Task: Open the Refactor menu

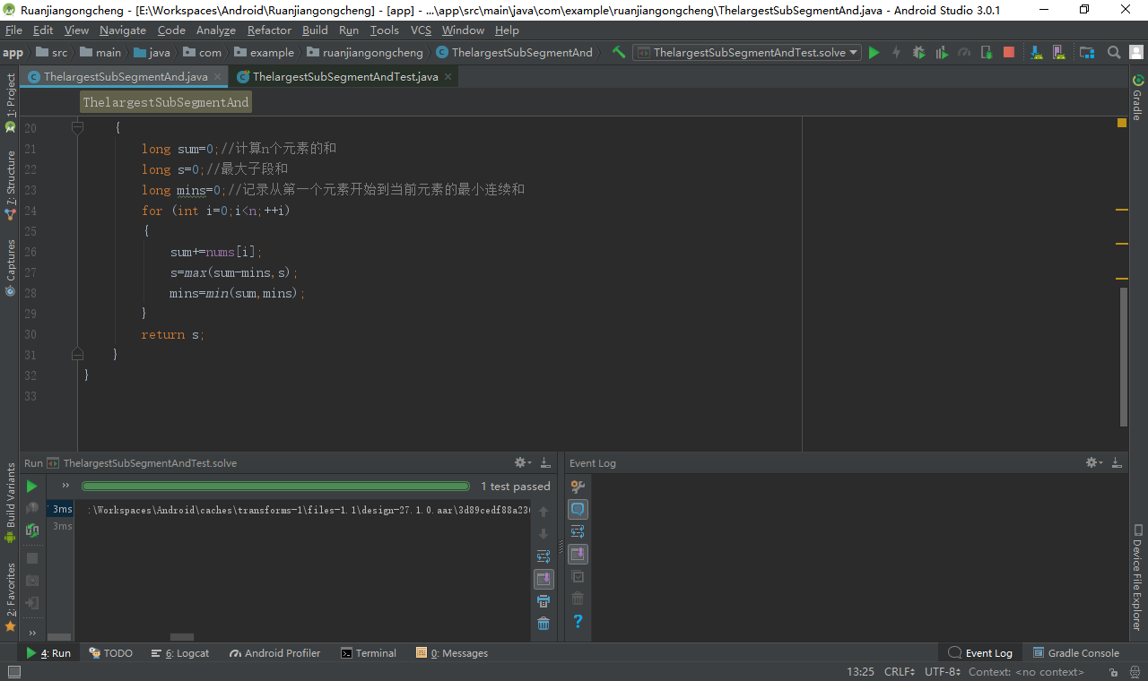Action: 269,30
